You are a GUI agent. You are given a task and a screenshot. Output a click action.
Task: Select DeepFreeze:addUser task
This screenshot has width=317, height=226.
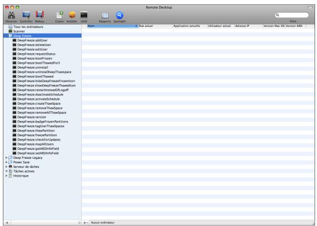tap(32, 40)
